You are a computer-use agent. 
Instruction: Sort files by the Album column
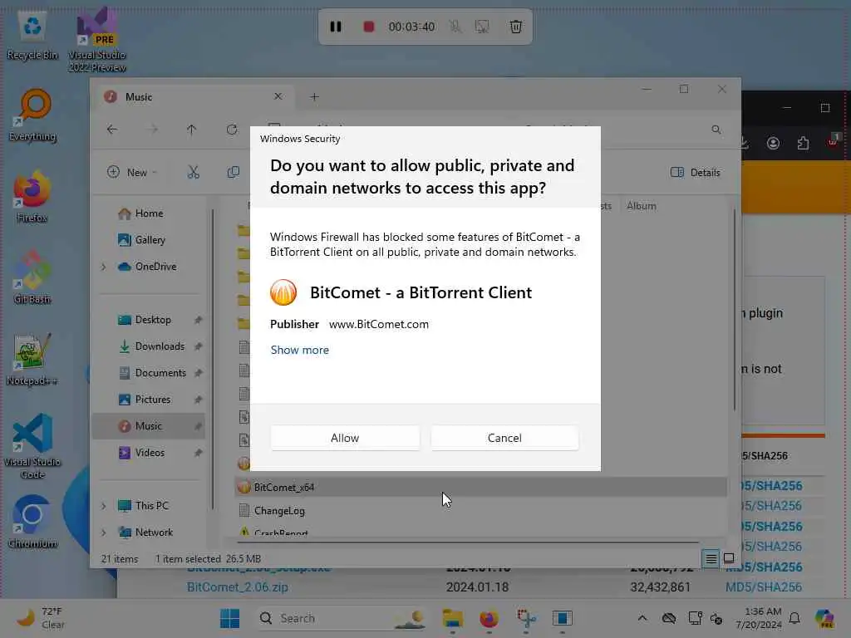coord(641,206)
